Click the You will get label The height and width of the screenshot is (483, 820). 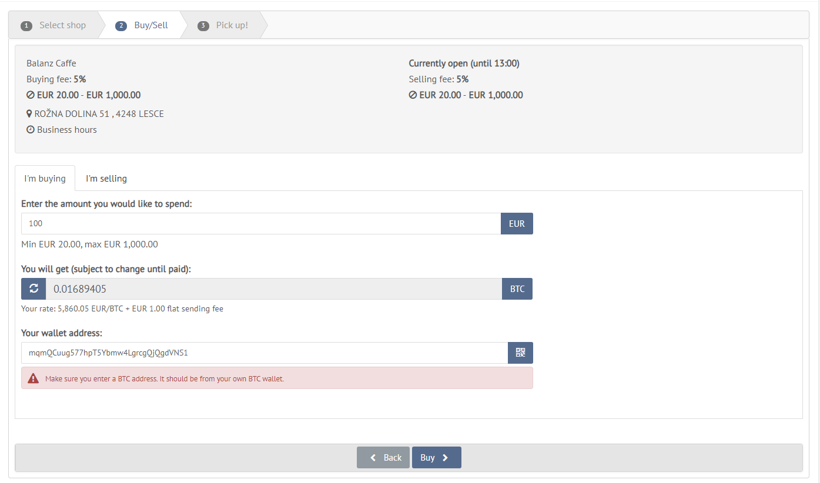[x=106, y=269]
